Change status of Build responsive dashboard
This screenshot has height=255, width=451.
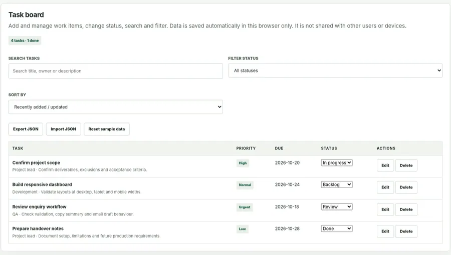(337, 184)
